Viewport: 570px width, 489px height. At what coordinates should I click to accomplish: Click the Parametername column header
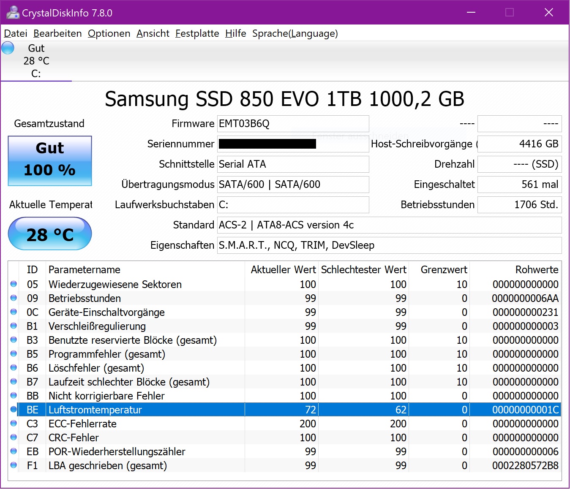pos(145,270)
